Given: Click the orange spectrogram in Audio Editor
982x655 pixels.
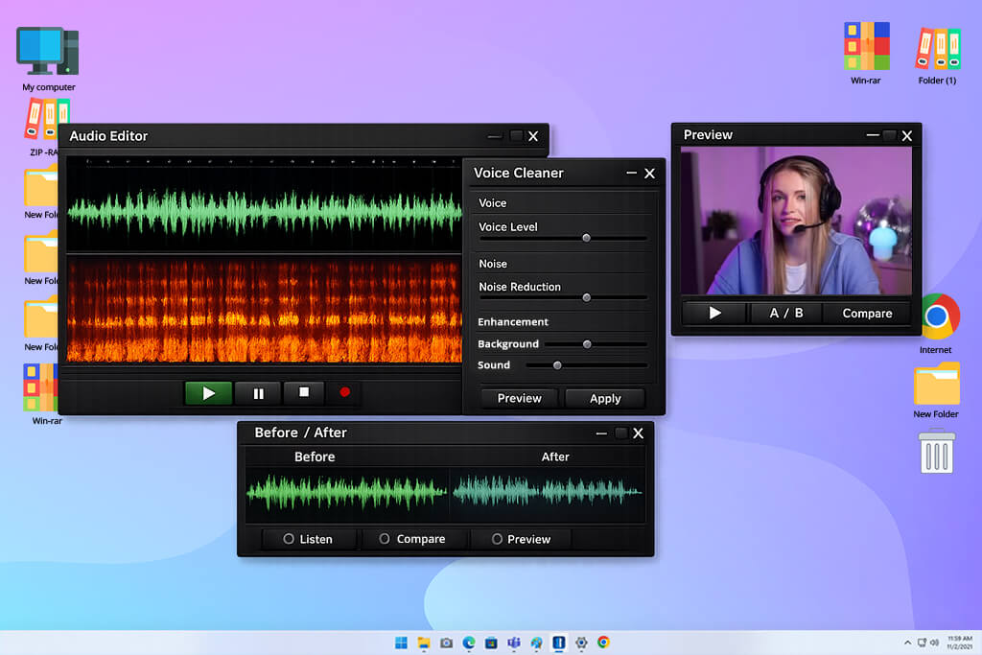Looking at the screenshot, I should 265,310.
